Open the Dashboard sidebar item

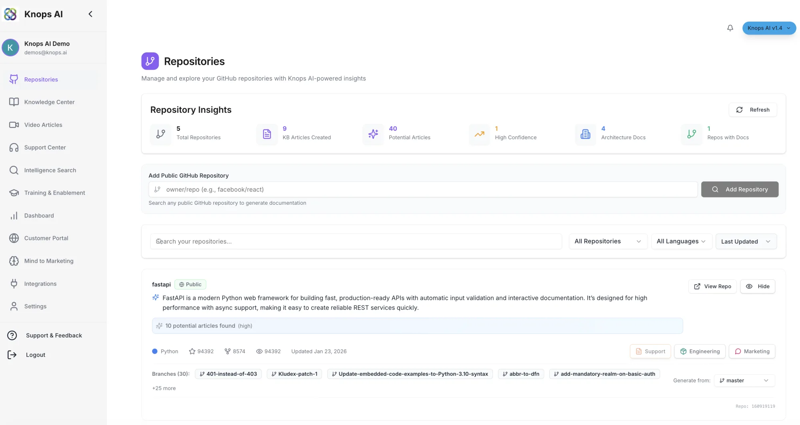click(x=39, y=215)
